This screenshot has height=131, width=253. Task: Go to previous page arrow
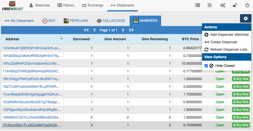95,30
